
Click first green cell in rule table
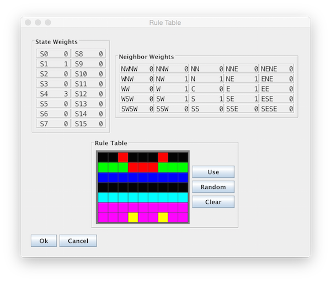pyautogui.click(x=103, y=167)
